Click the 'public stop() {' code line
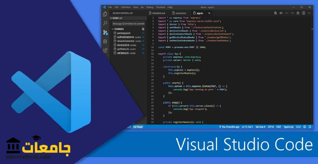This screenshot has height=164, width=318. tap(173, 103)
